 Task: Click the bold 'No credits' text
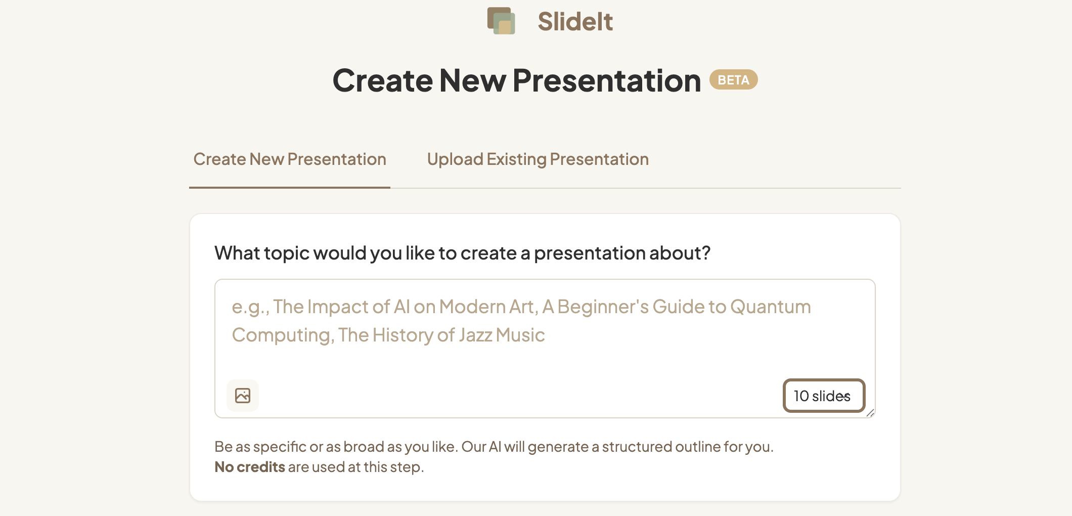(250, 467)
